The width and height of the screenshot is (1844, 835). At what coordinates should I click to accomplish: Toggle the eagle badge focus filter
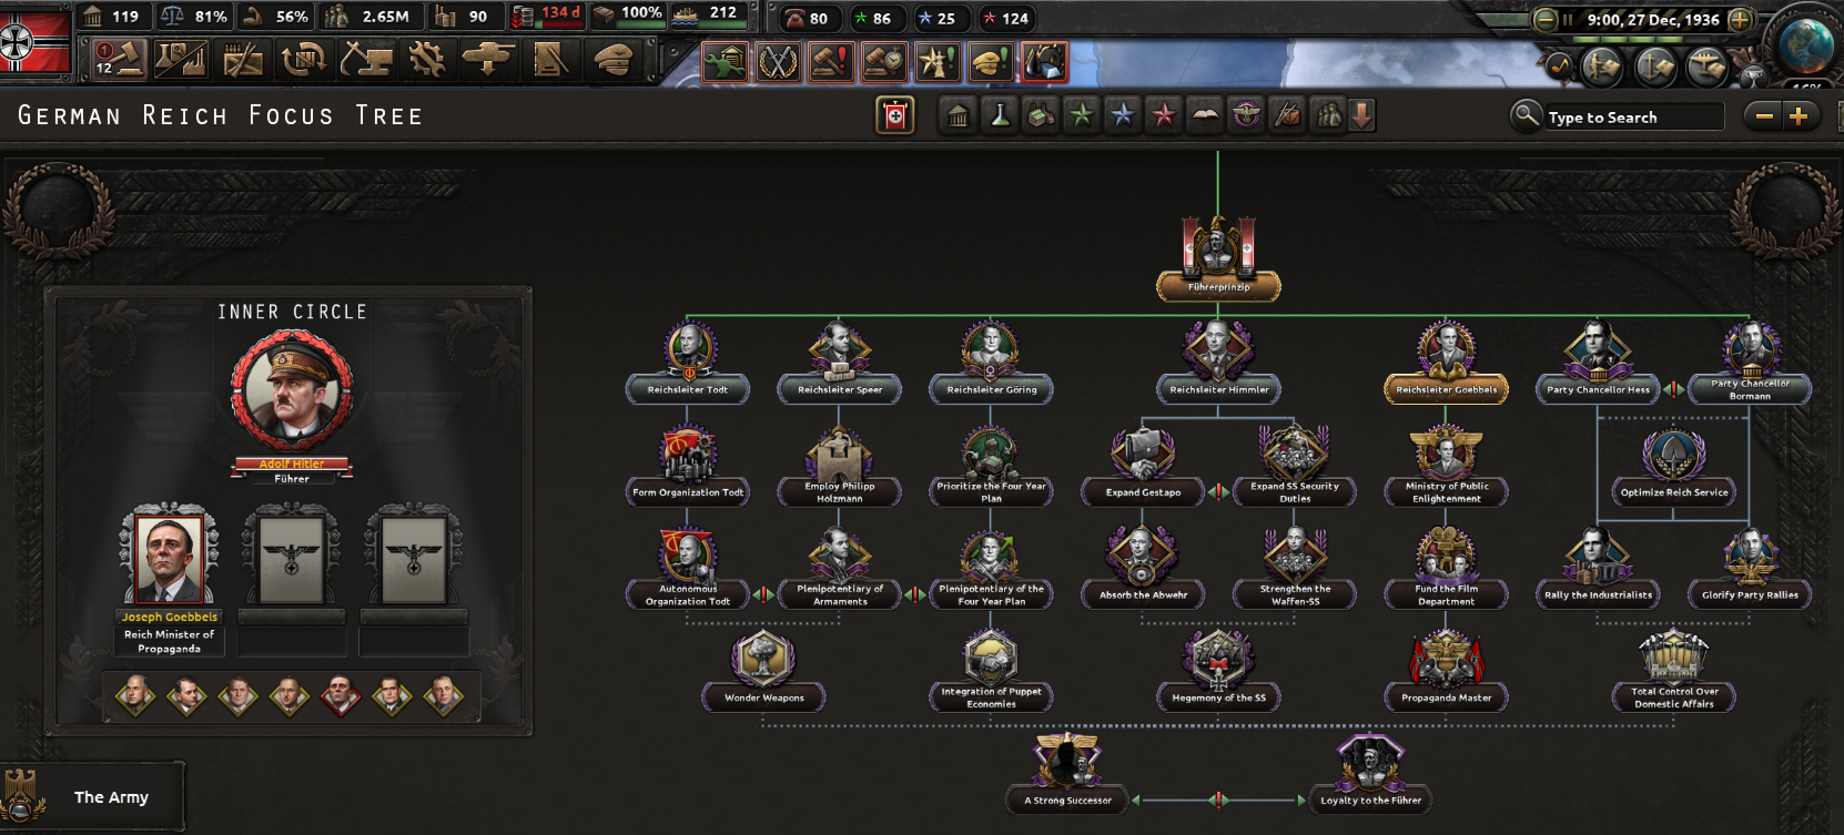[1247, 115]
